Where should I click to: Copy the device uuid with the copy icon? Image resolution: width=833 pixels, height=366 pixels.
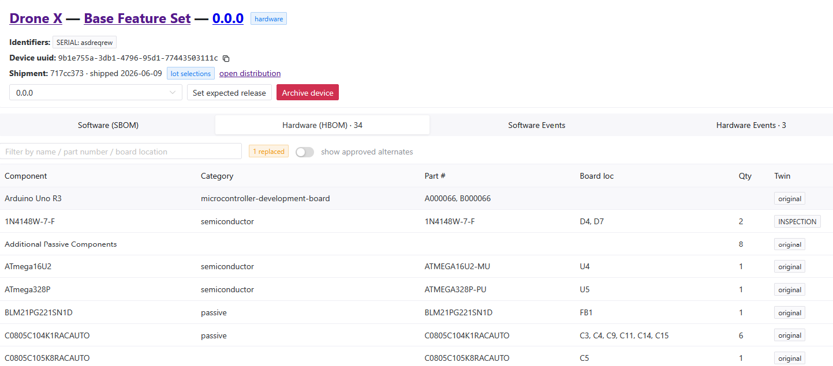[x=226, y=58]
